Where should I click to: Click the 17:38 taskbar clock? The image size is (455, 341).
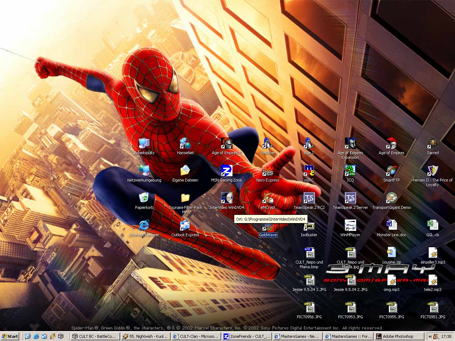coord(446,336)
